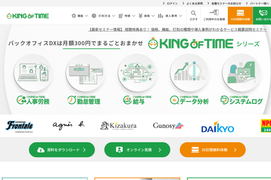Click the large KING OF TIME シリーズ banner logo

tap(204, 43)
